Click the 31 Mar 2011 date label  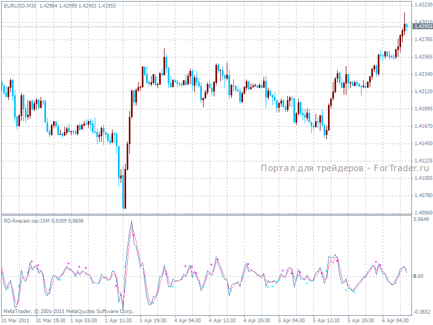pyautogui.click(x=15, y=321)
